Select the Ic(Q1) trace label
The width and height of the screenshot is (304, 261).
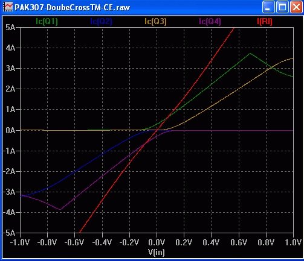tap(47, 21)
